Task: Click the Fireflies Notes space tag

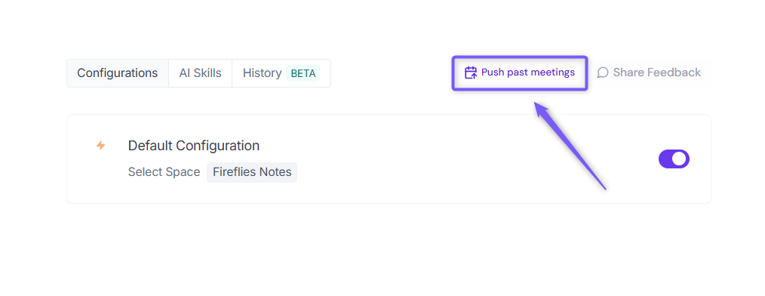Action: pyautogui.click(x=252, y=172)
